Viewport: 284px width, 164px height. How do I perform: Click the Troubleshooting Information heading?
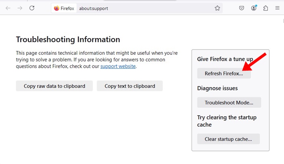click(68, 39)
